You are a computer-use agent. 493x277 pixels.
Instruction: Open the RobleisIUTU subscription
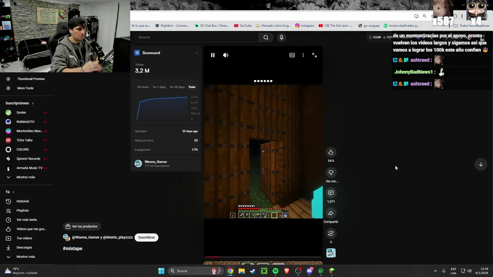point(26,122)
